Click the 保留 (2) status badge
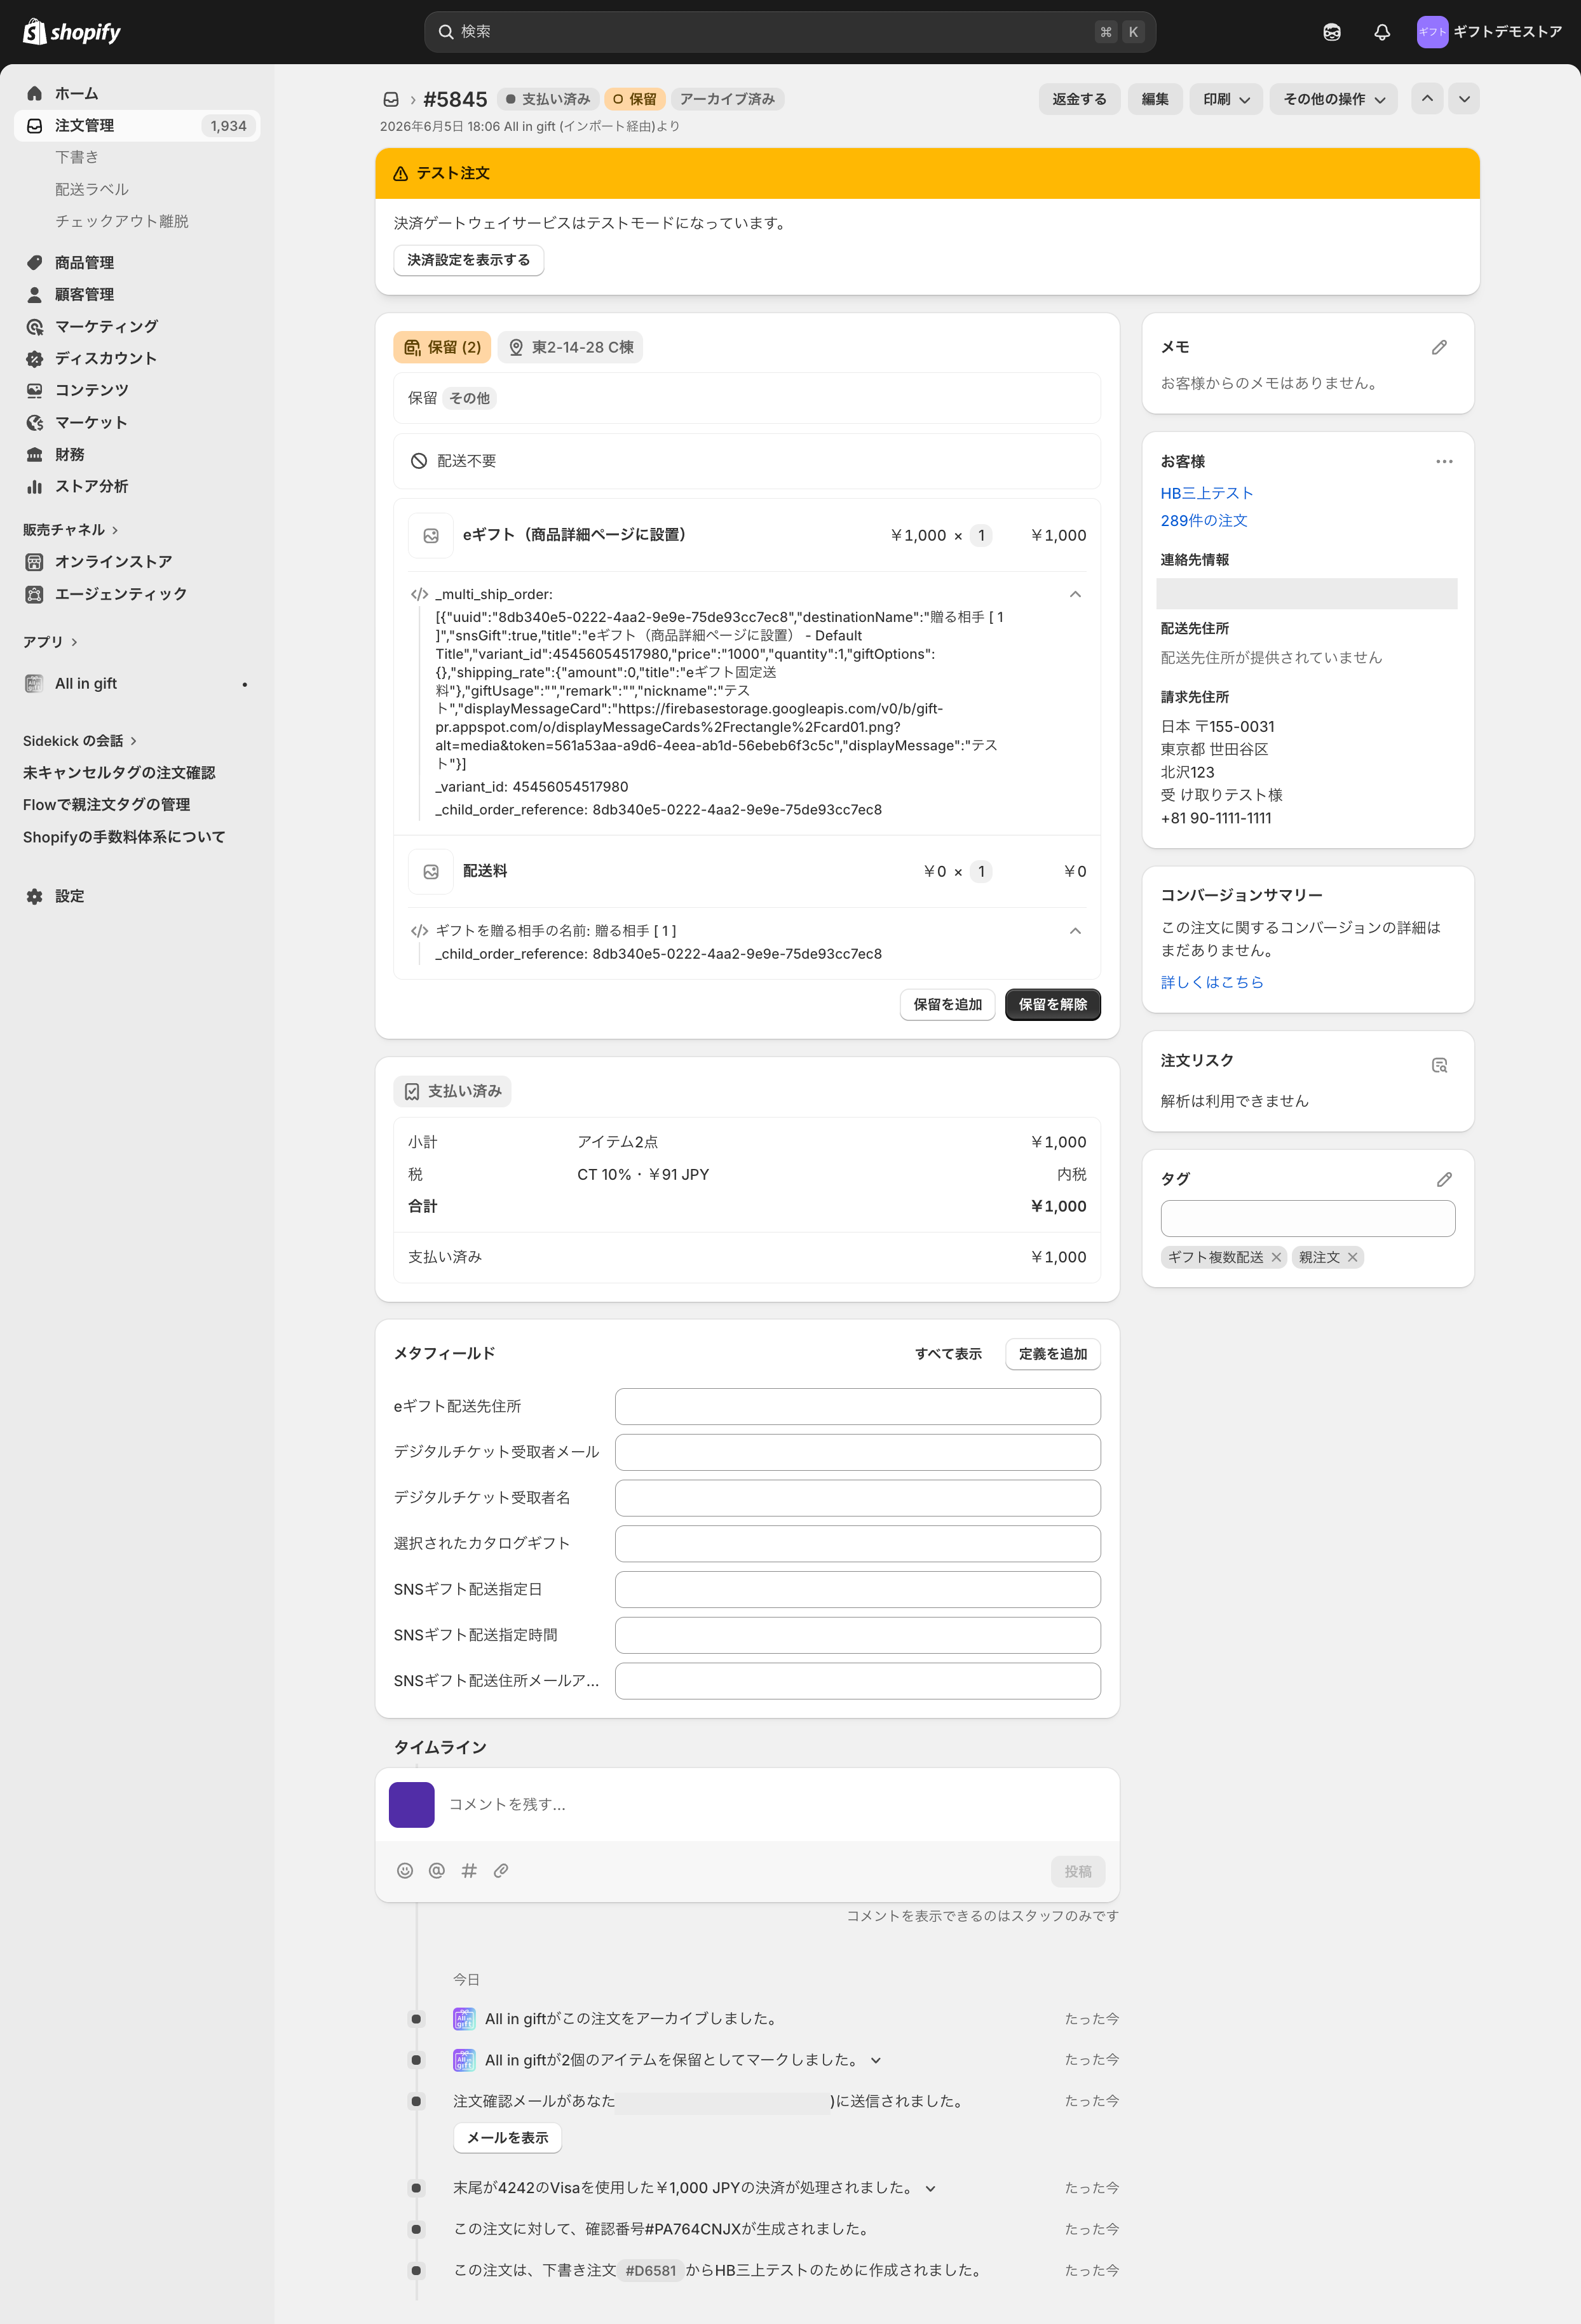This screenshot has height=2324, width=1581. point(442,347)
